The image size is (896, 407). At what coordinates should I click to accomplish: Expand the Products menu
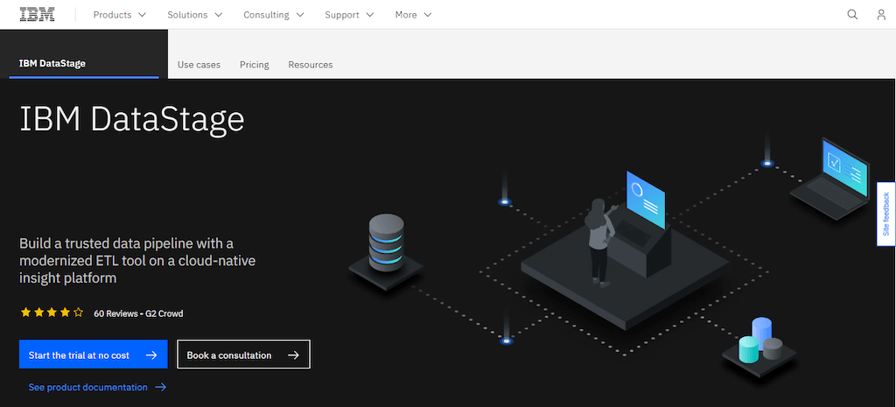(119, 15)
